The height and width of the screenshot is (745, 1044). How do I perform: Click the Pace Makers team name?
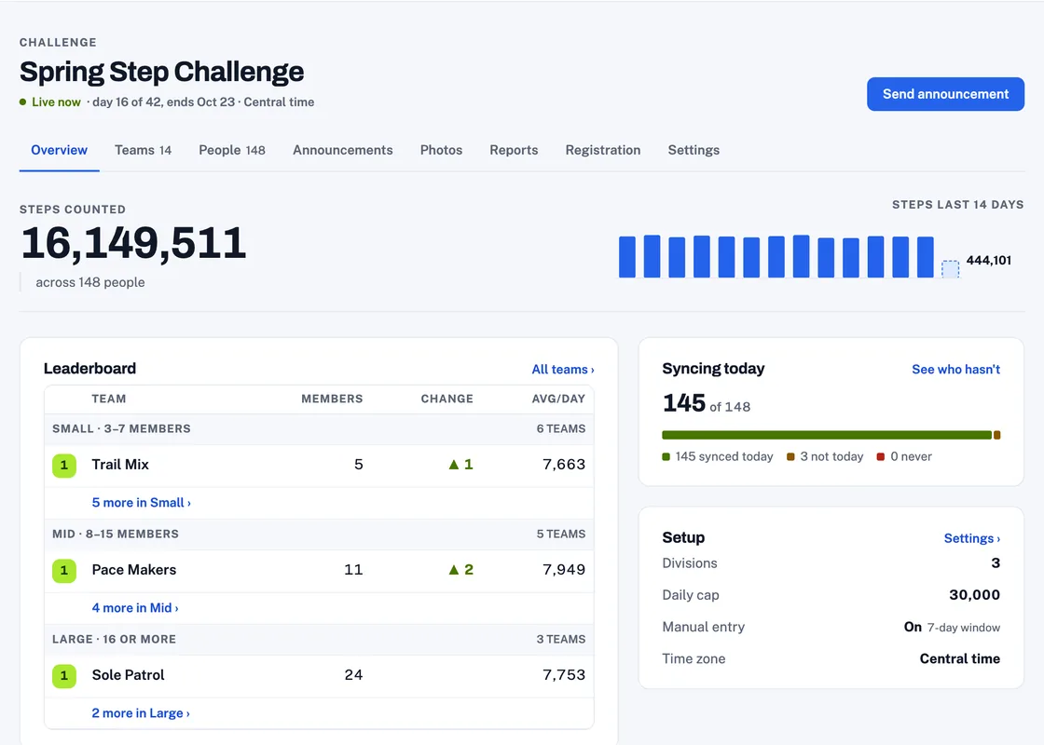tap(134, 569)
